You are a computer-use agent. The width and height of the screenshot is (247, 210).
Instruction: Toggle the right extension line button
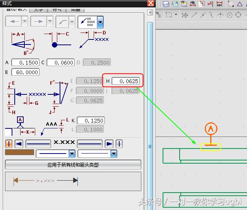click(119, 144)
